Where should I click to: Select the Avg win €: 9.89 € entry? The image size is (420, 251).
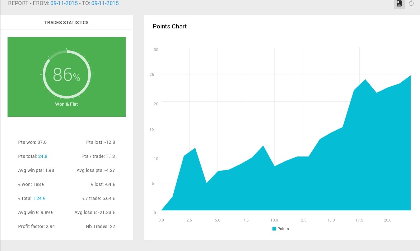[36, 213]
